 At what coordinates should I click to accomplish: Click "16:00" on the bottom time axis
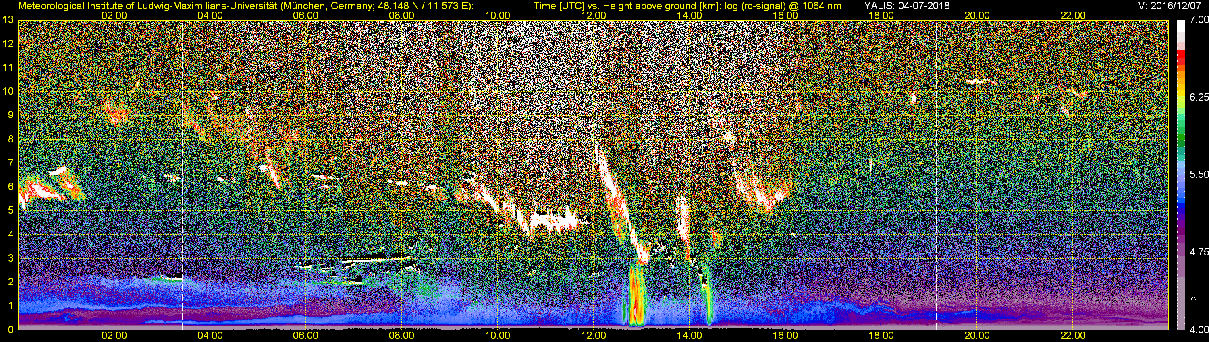785,336
